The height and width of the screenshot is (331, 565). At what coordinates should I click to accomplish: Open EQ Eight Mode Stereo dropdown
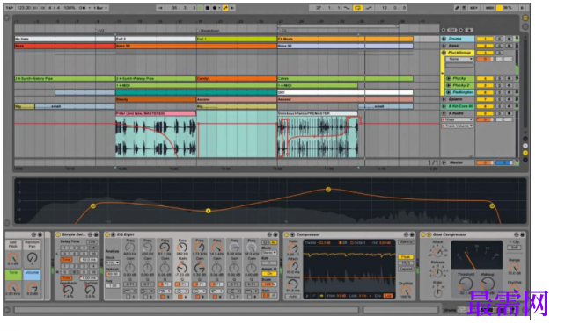269,253
